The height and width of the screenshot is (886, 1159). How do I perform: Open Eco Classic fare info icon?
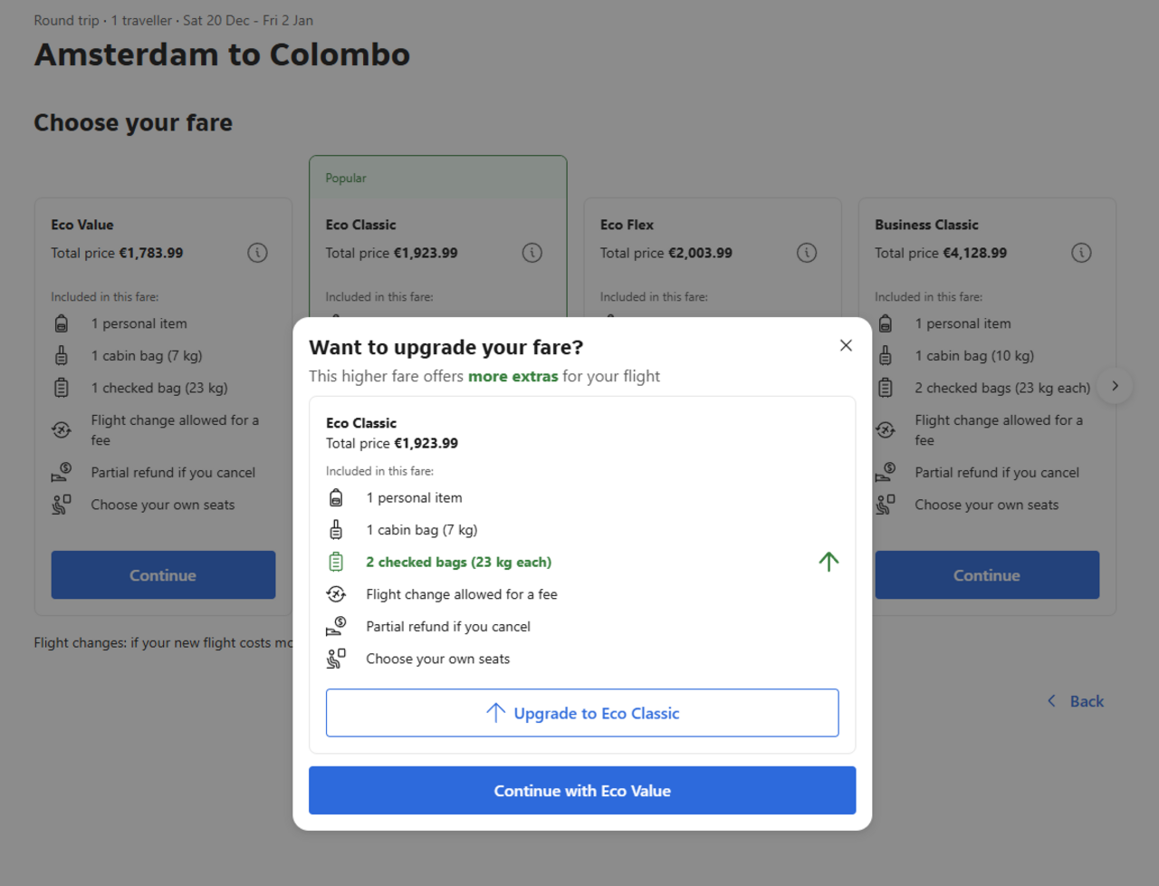click(x=532, y=253)
